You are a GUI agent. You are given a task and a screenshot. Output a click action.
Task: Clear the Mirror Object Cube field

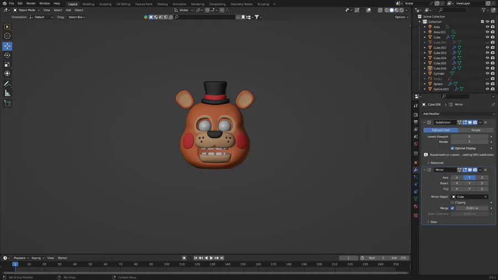485,197
